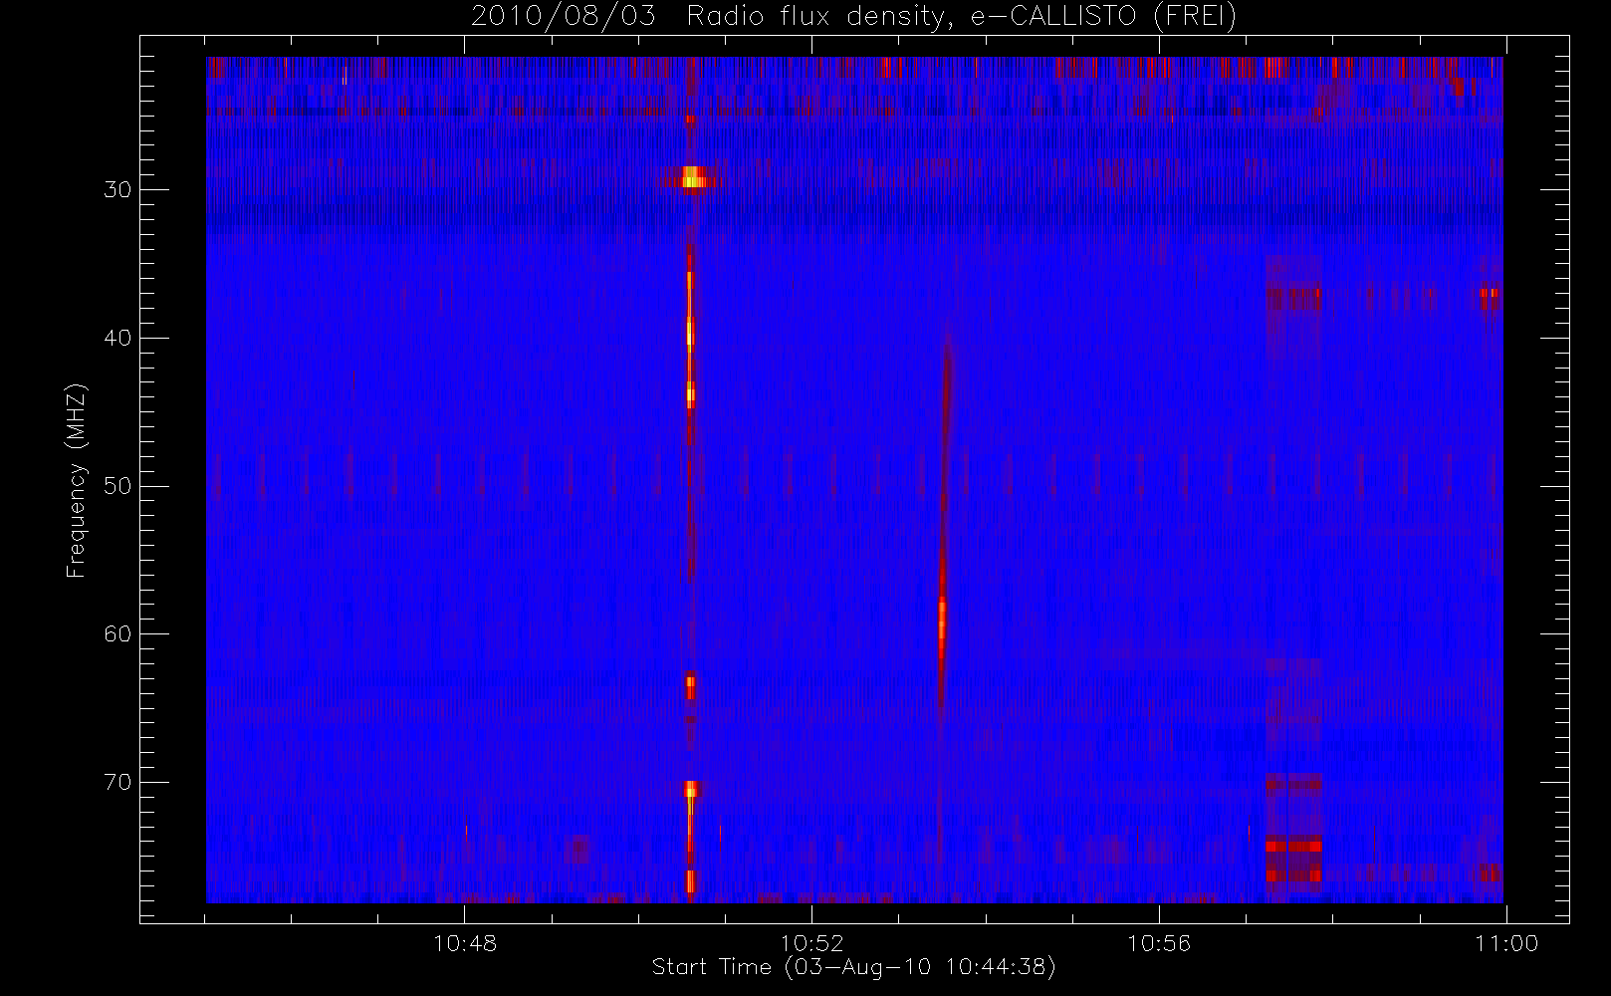Click the bright burst spot near 30 MHz
The height and width of the screenshot is (996, 1611).
tap(692, 178)
